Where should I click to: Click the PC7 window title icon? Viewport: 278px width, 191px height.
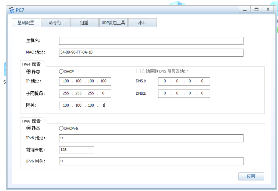pyautogui.click(x=11, y=10)
